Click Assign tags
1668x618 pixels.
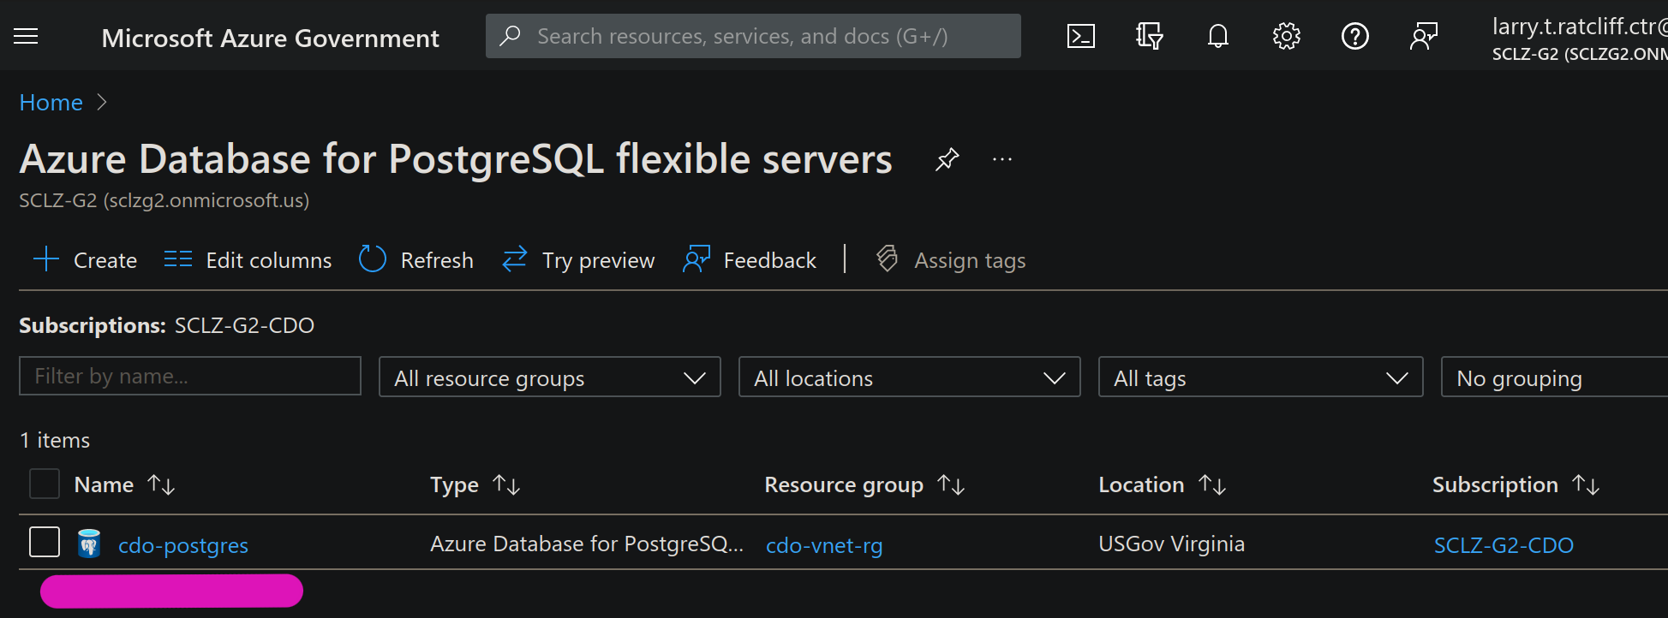point(951,260)
